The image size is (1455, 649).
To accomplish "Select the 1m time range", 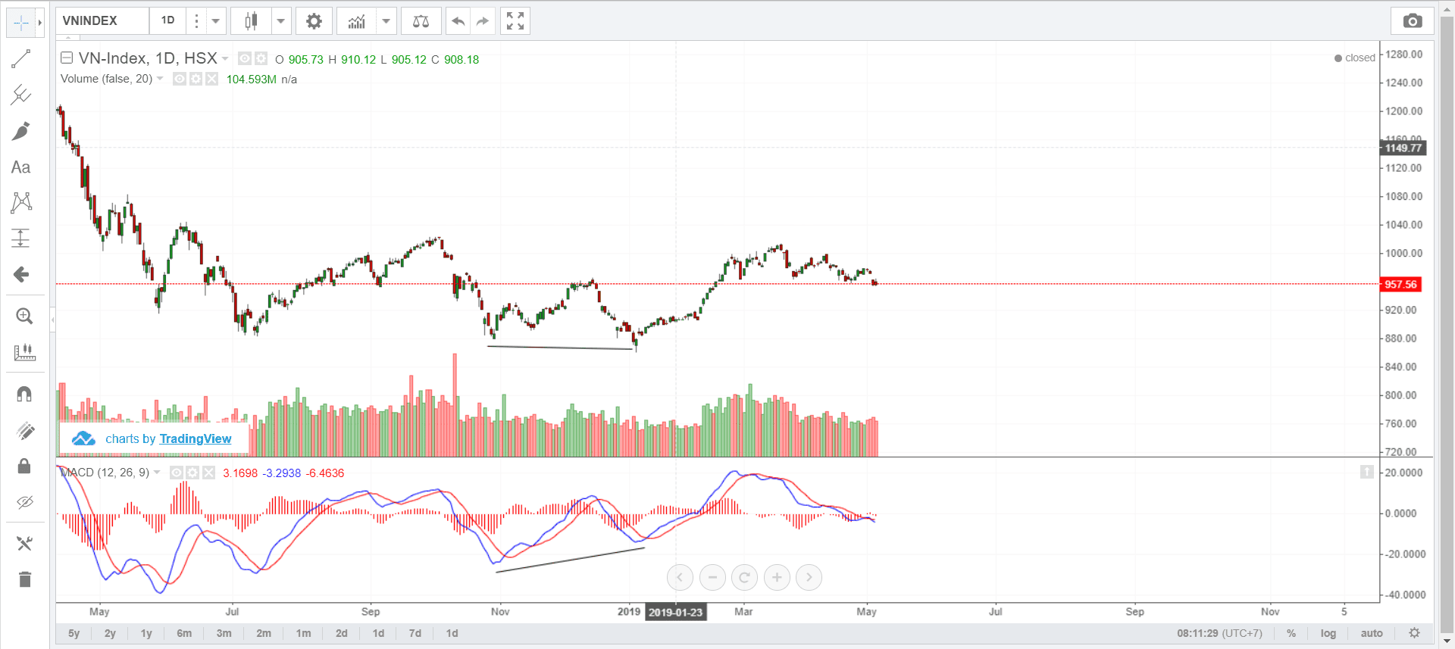I will click(x=303, y=633).
